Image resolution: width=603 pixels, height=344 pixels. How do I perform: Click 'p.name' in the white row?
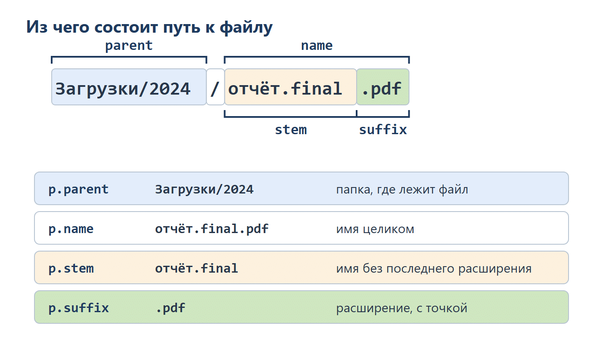71,229
